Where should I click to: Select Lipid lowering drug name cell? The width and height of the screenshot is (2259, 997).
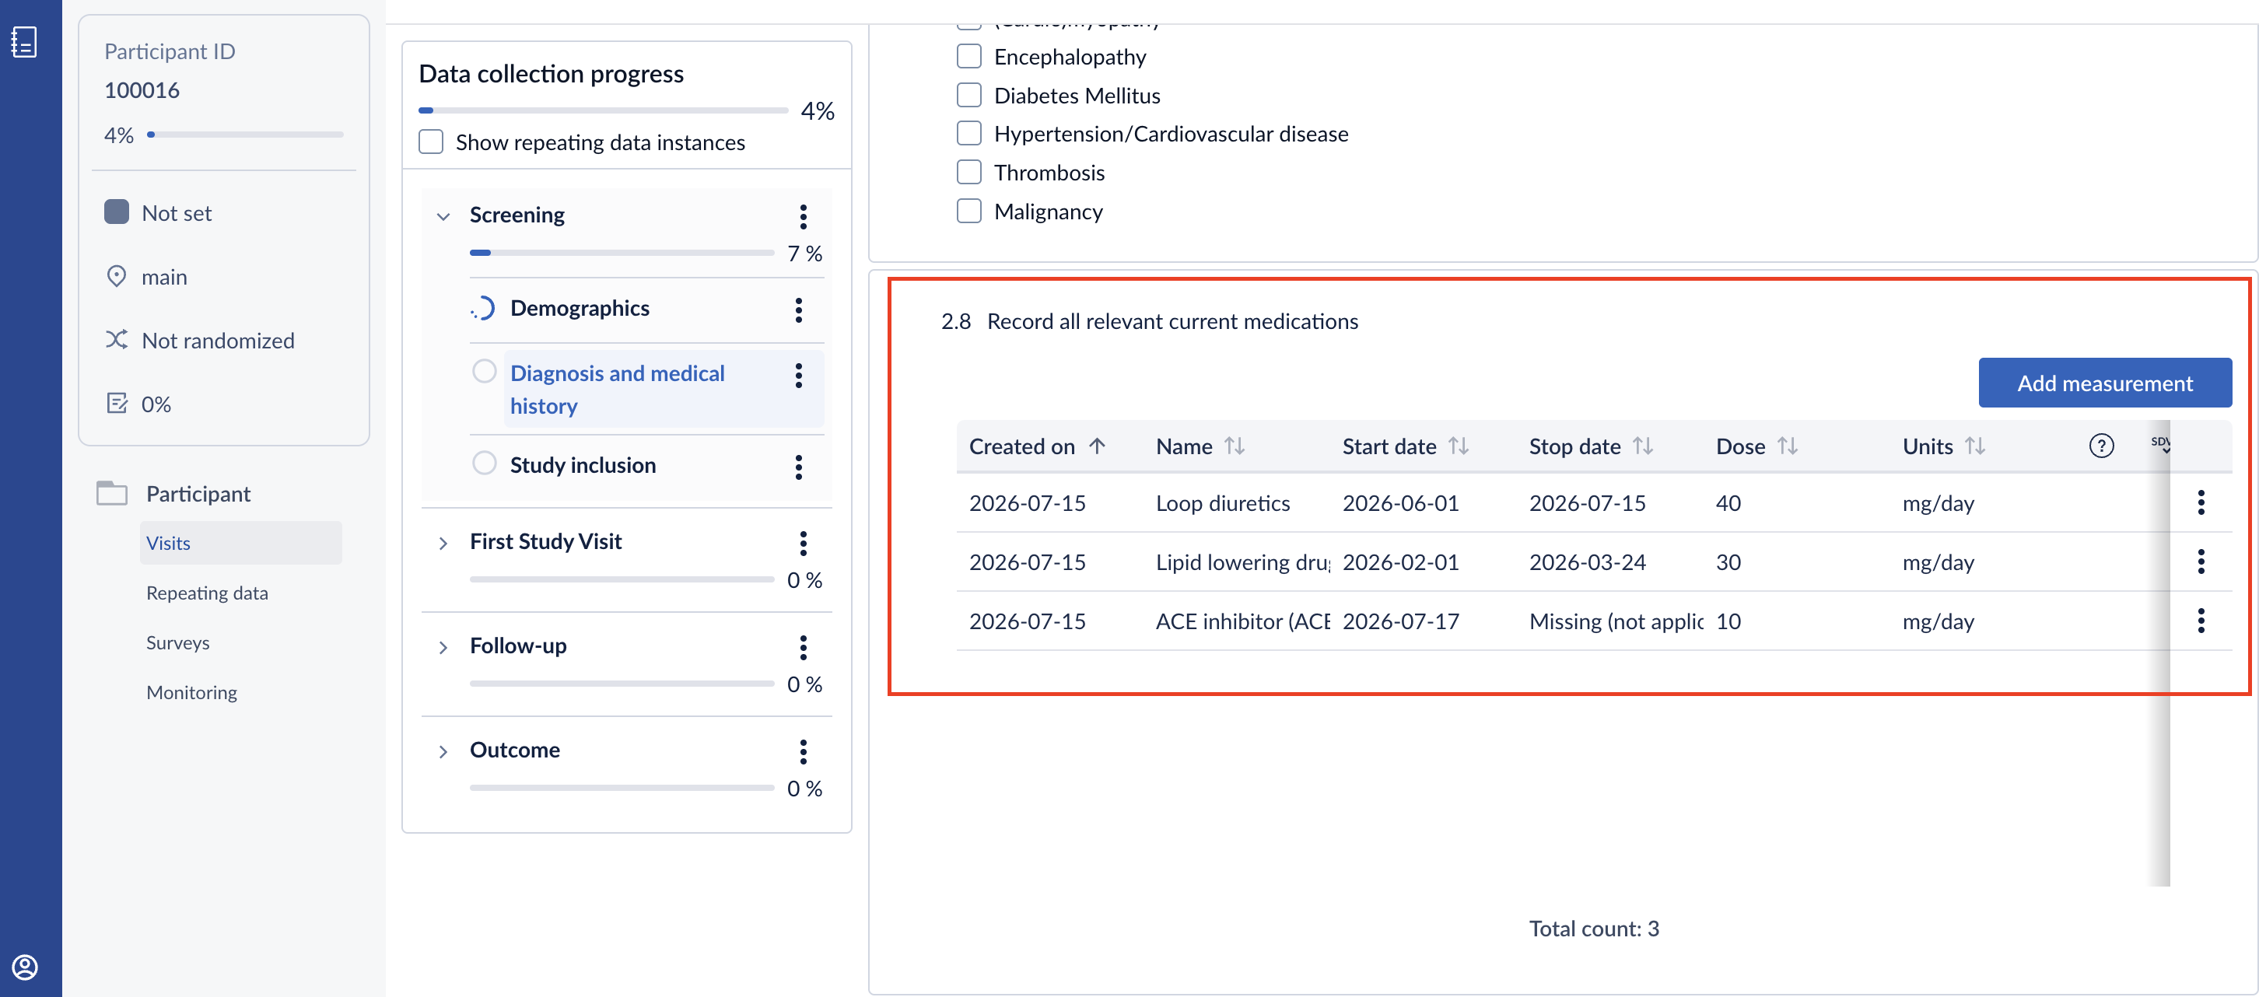point(1242,562)
